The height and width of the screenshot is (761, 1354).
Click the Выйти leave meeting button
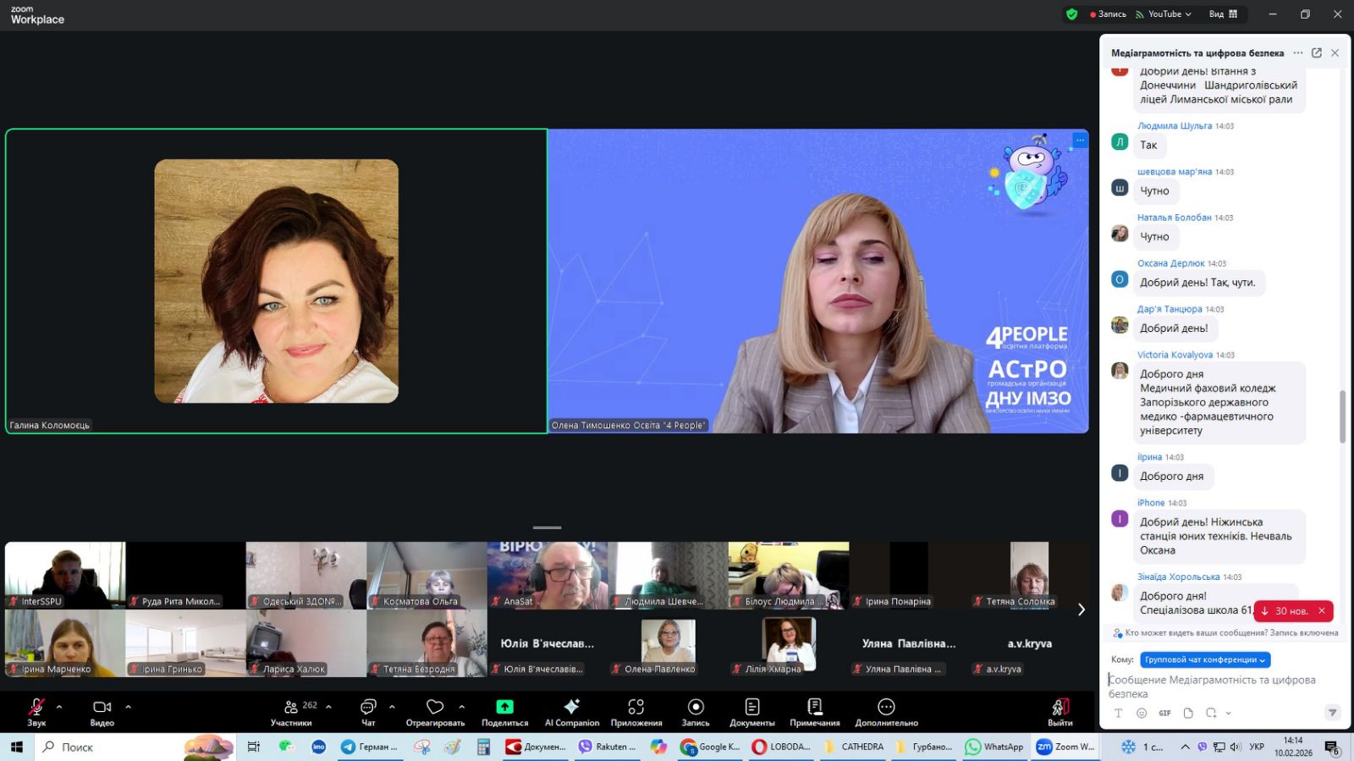pos(1060,711)
